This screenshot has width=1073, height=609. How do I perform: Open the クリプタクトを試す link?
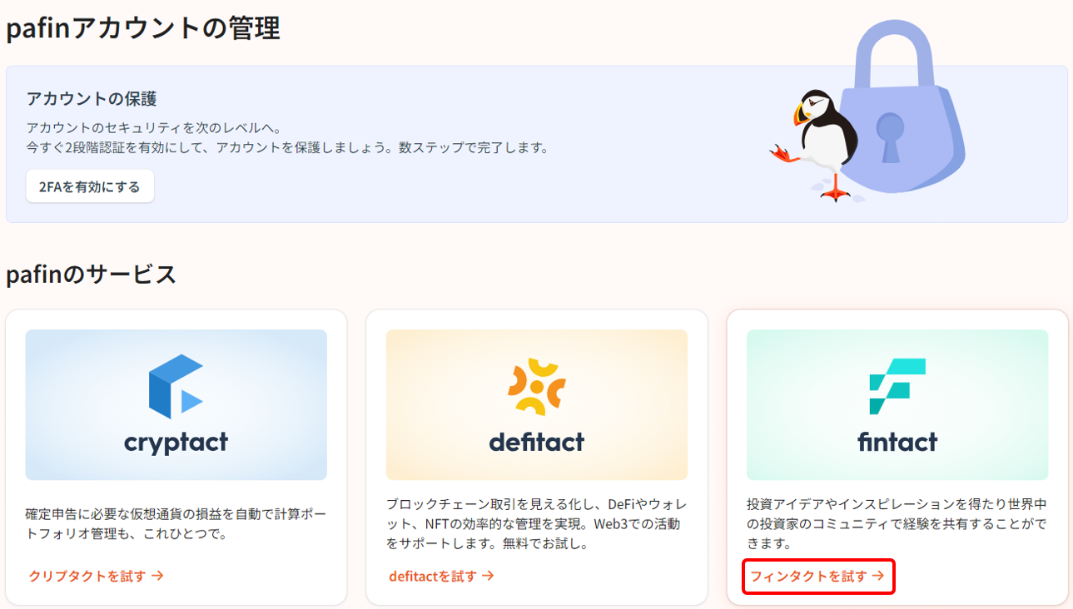(x=96, y=576)
